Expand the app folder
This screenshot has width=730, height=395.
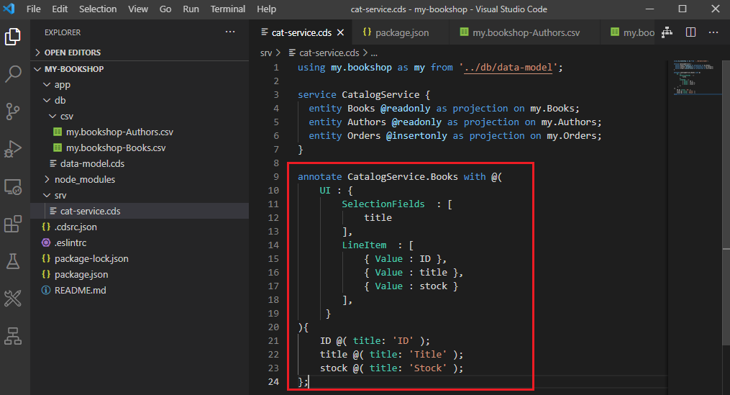tap(63, 84)
